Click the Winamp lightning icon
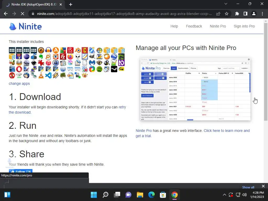The height and width of the screenshot is (201, 268). 55,75
